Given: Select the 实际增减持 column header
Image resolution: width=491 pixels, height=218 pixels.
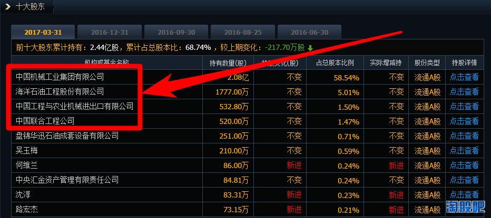Looking at the screenshot, I should click(x=386, y=63).
